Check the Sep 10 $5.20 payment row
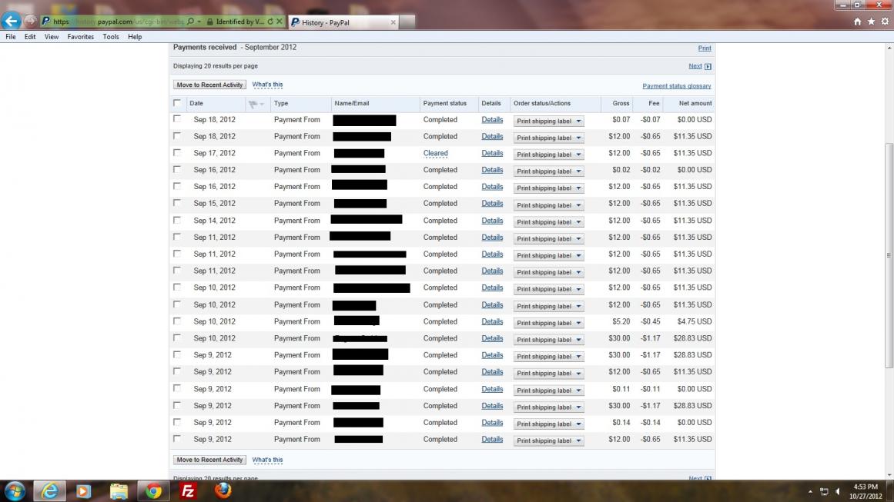The image size is (894, 502). pyautogui.click(x=177, y=321)
